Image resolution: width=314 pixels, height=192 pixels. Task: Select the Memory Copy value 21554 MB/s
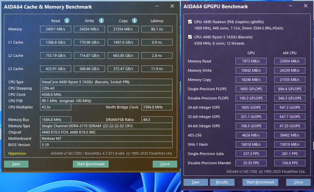tap(123, 29)
